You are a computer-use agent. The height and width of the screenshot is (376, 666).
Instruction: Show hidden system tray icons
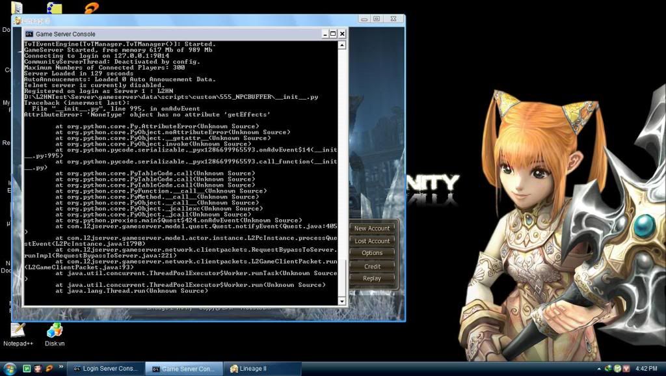pos(599,369)
